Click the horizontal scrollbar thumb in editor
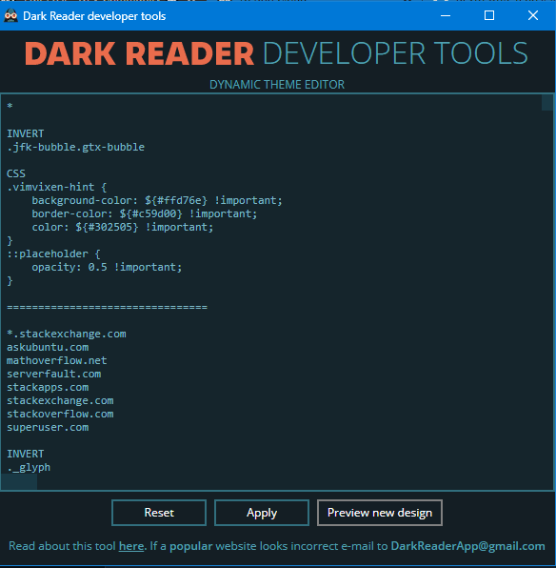 (x=19, y=482)
